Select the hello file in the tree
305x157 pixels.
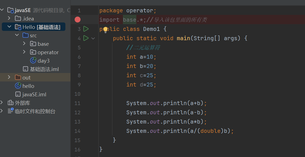coord(28,86)
